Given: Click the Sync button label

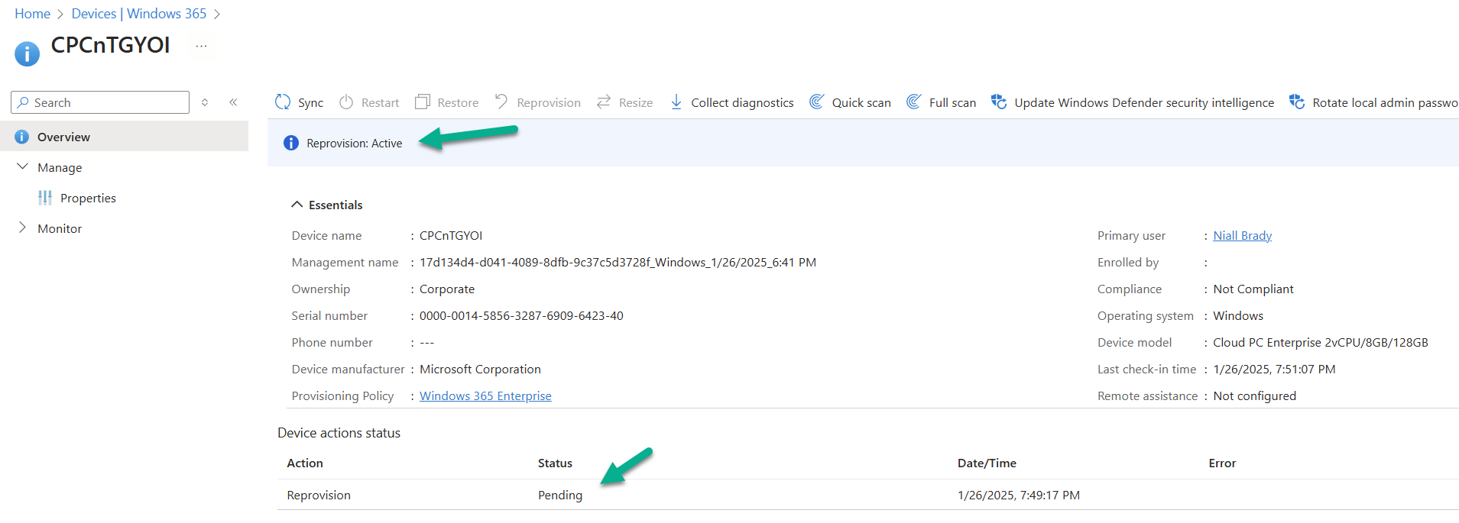Looking at the screenshot, I should pos(310,102).
